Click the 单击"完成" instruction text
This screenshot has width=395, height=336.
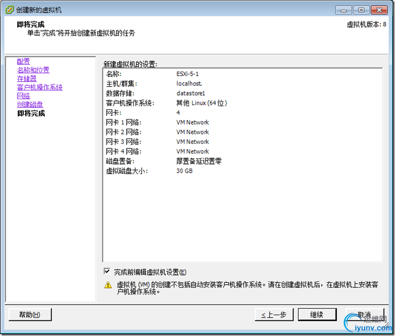click(81, 33)
